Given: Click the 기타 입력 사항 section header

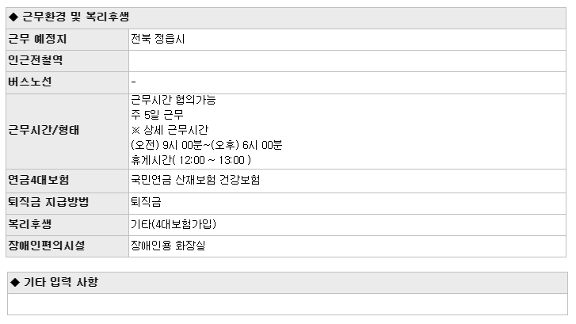Looking at the screenshot, I should (x=288, y=283).
